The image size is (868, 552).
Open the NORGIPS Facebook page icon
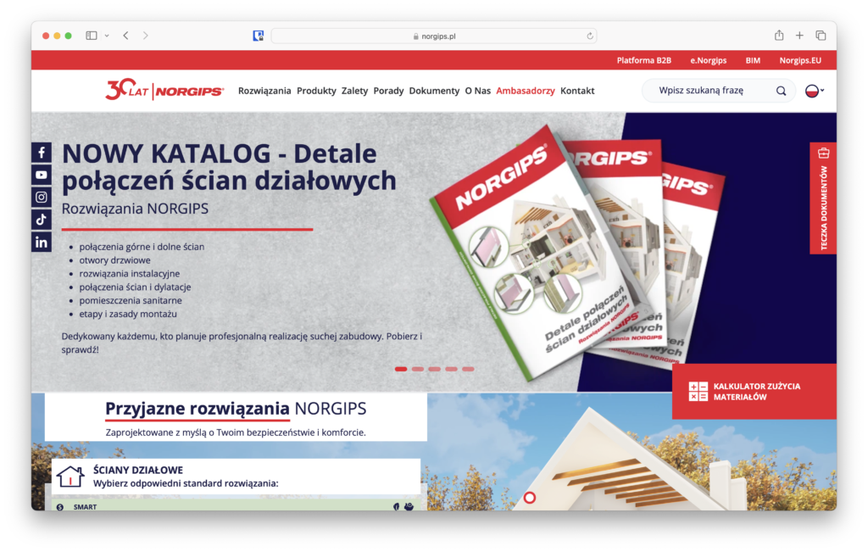pos(42,153)
